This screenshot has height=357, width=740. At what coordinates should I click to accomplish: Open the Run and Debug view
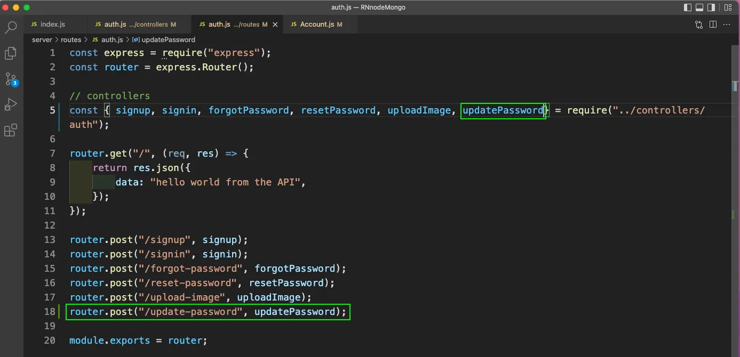11,104
